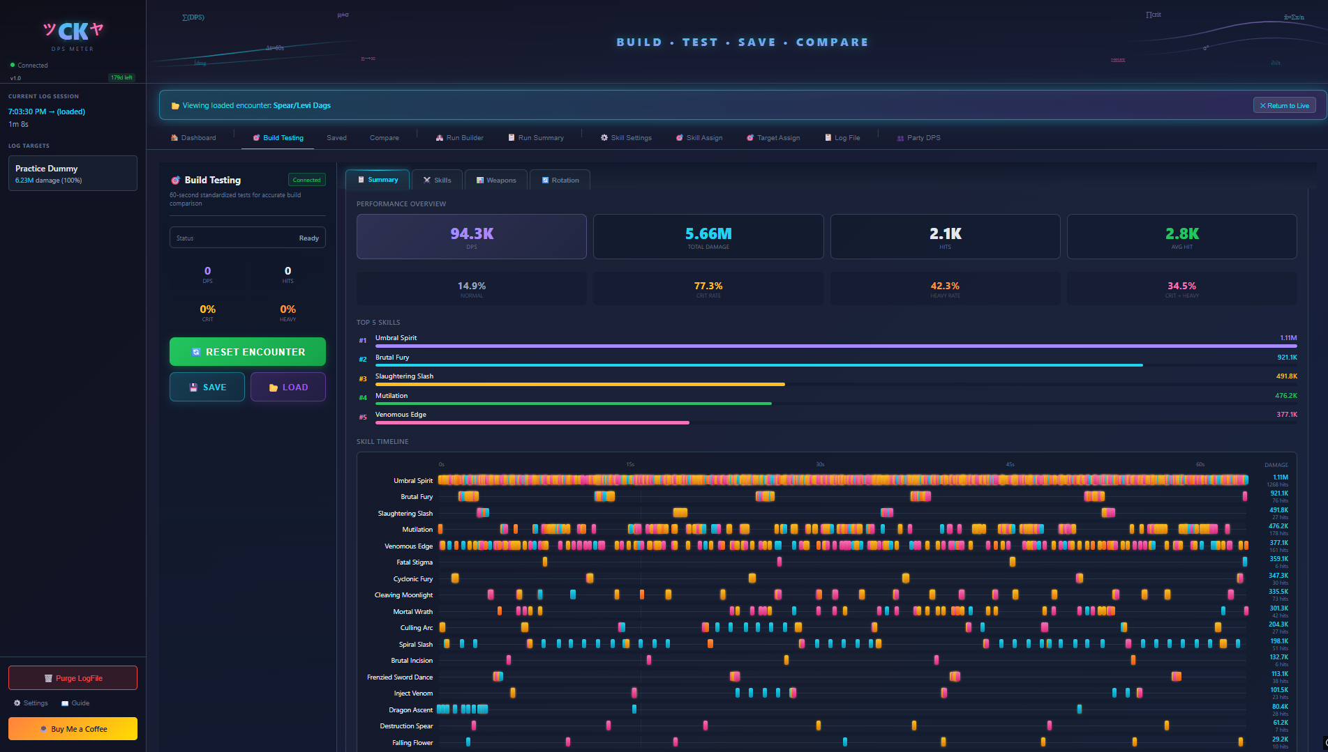Click the Log File document icon
This screenshot has height=752, width=1328.
(x=828, y=138)
